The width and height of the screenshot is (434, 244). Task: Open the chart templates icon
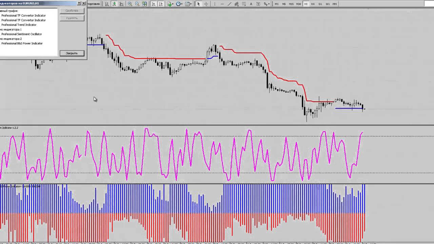coord(187,4)
